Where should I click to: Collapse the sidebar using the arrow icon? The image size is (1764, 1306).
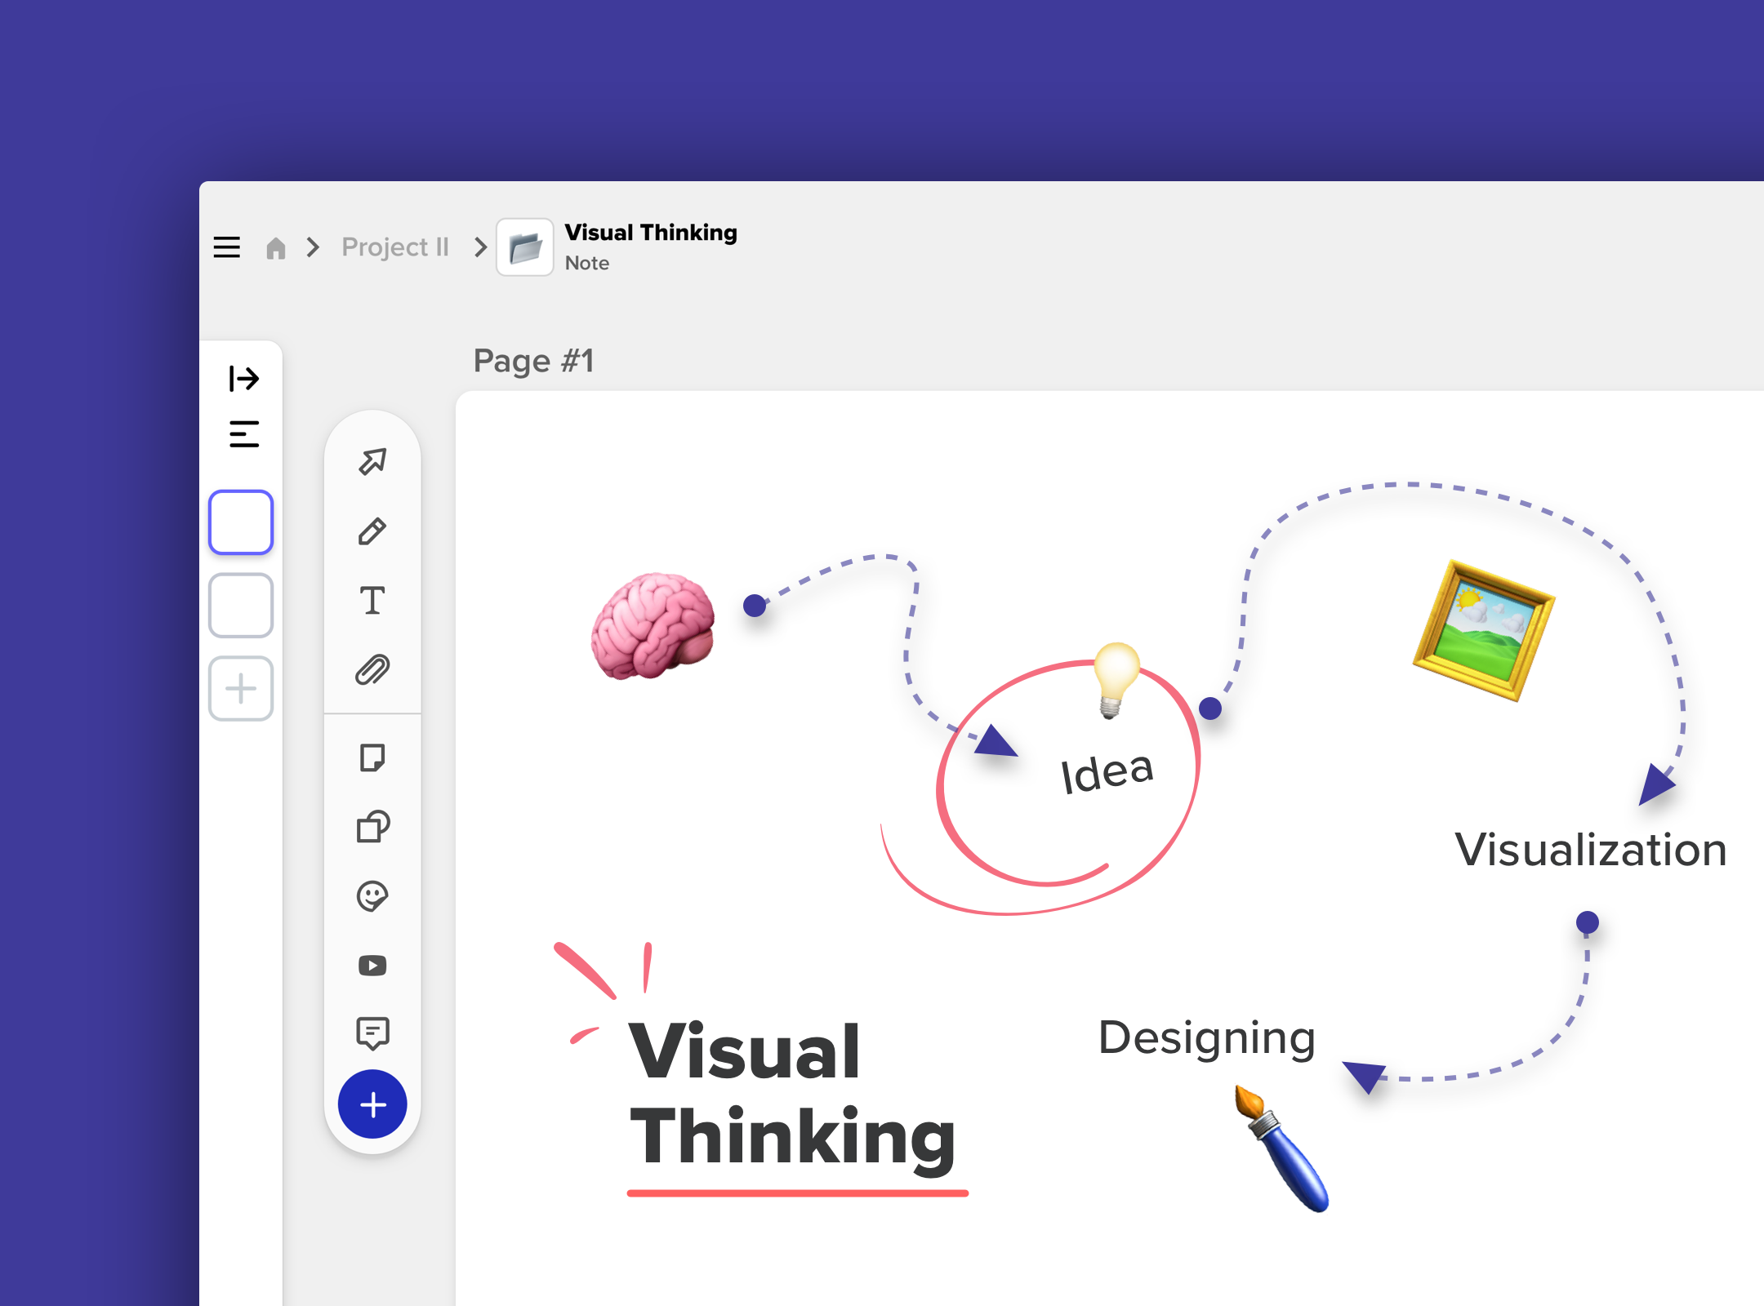point(243,379)
